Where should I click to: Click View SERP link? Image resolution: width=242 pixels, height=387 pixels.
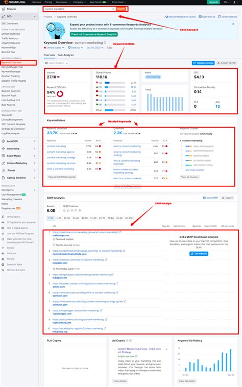[210, 198]
